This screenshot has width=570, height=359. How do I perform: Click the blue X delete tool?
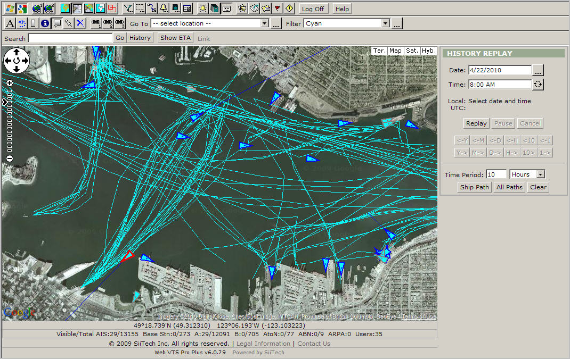[80, 23]
